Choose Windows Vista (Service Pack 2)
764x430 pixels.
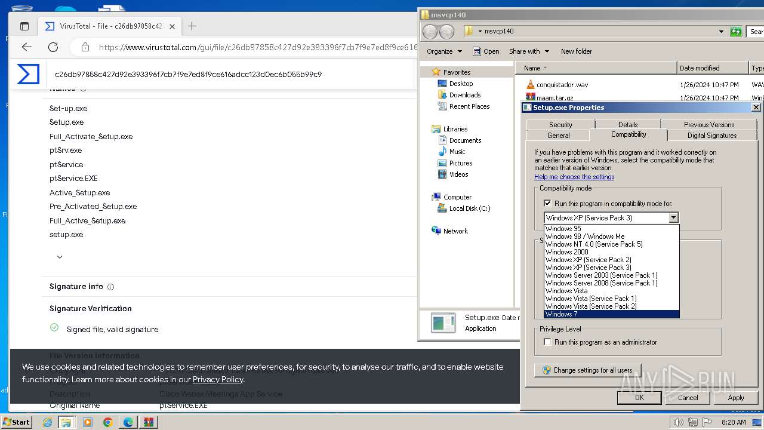[612, 306]
